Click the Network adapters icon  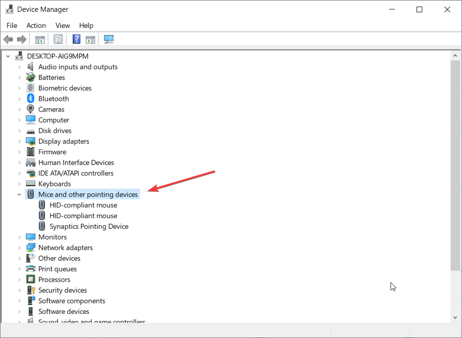tap(31, 247)
